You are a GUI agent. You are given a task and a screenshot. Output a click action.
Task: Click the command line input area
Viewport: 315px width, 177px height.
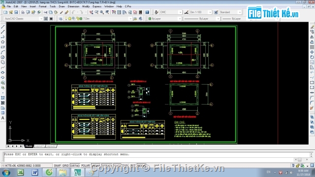[x=157, y=157]
